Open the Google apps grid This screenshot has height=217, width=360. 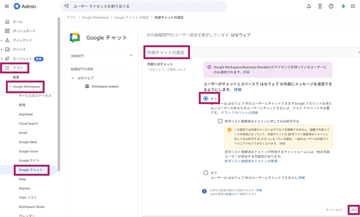point(353,6)
